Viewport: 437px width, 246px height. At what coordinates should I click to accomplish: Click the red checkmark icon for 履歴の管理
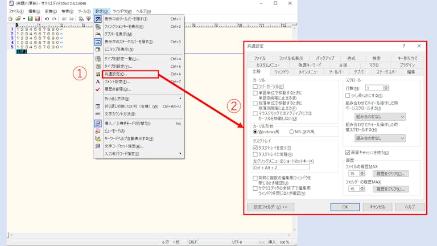pyautogui.click(x=98, y=89)
